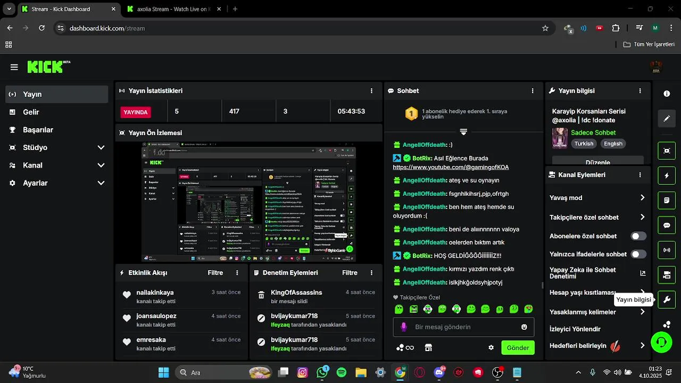Open Takipçilere özel sohbet options arrow
This screenshot has height=383, width=681.
[x=642, y=217]
